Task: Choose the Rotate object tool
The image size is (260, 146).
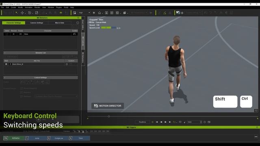Action: pyautogui.click(x=30, y=13)
